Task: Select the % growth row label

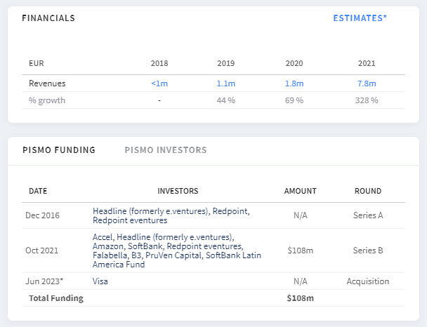Action: tap(47, 100)
